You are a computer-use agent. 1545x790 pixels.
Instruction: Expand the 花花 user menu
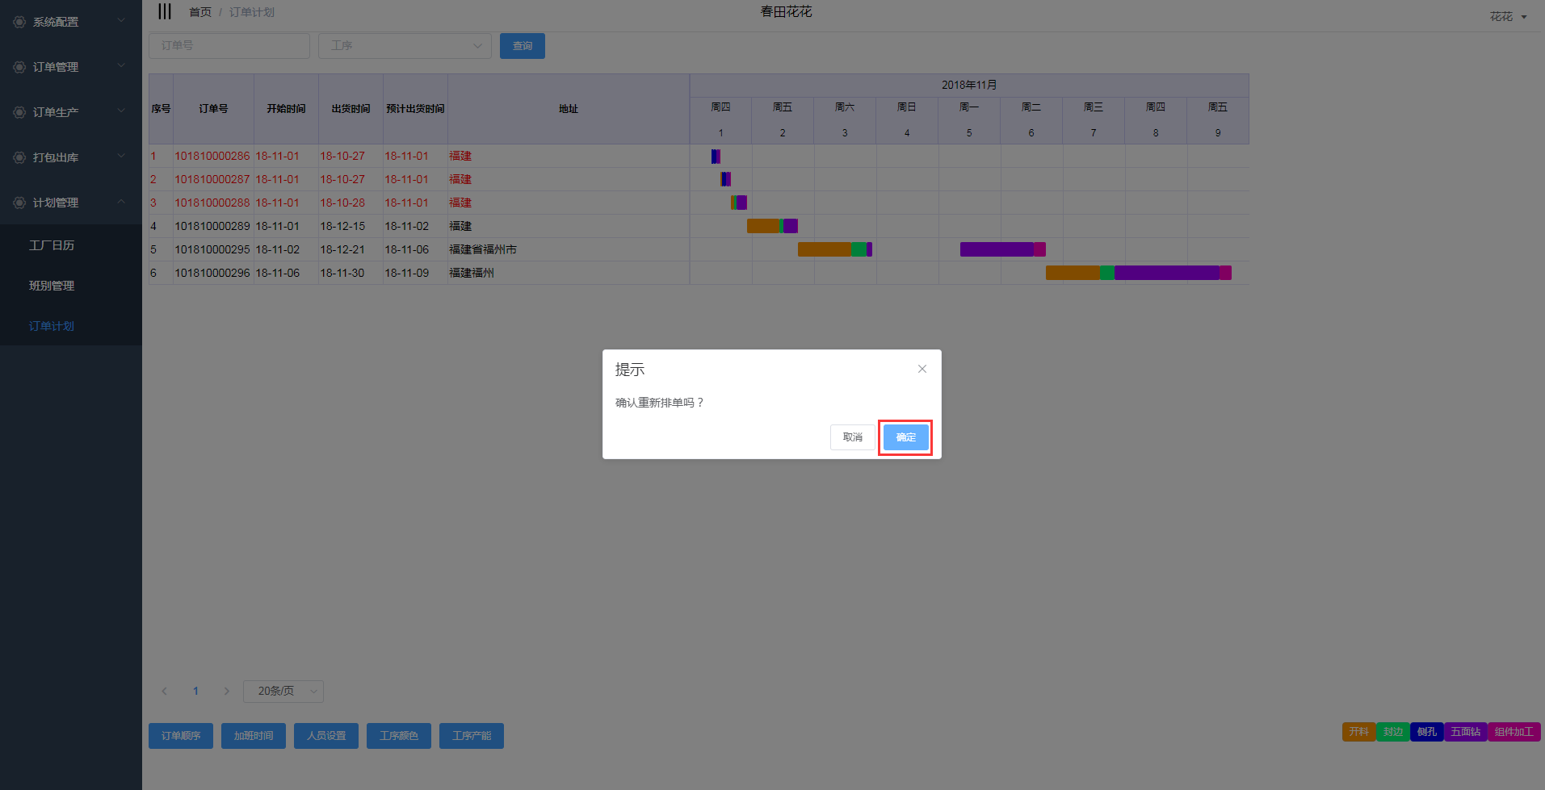click(x=1508, y=17)
